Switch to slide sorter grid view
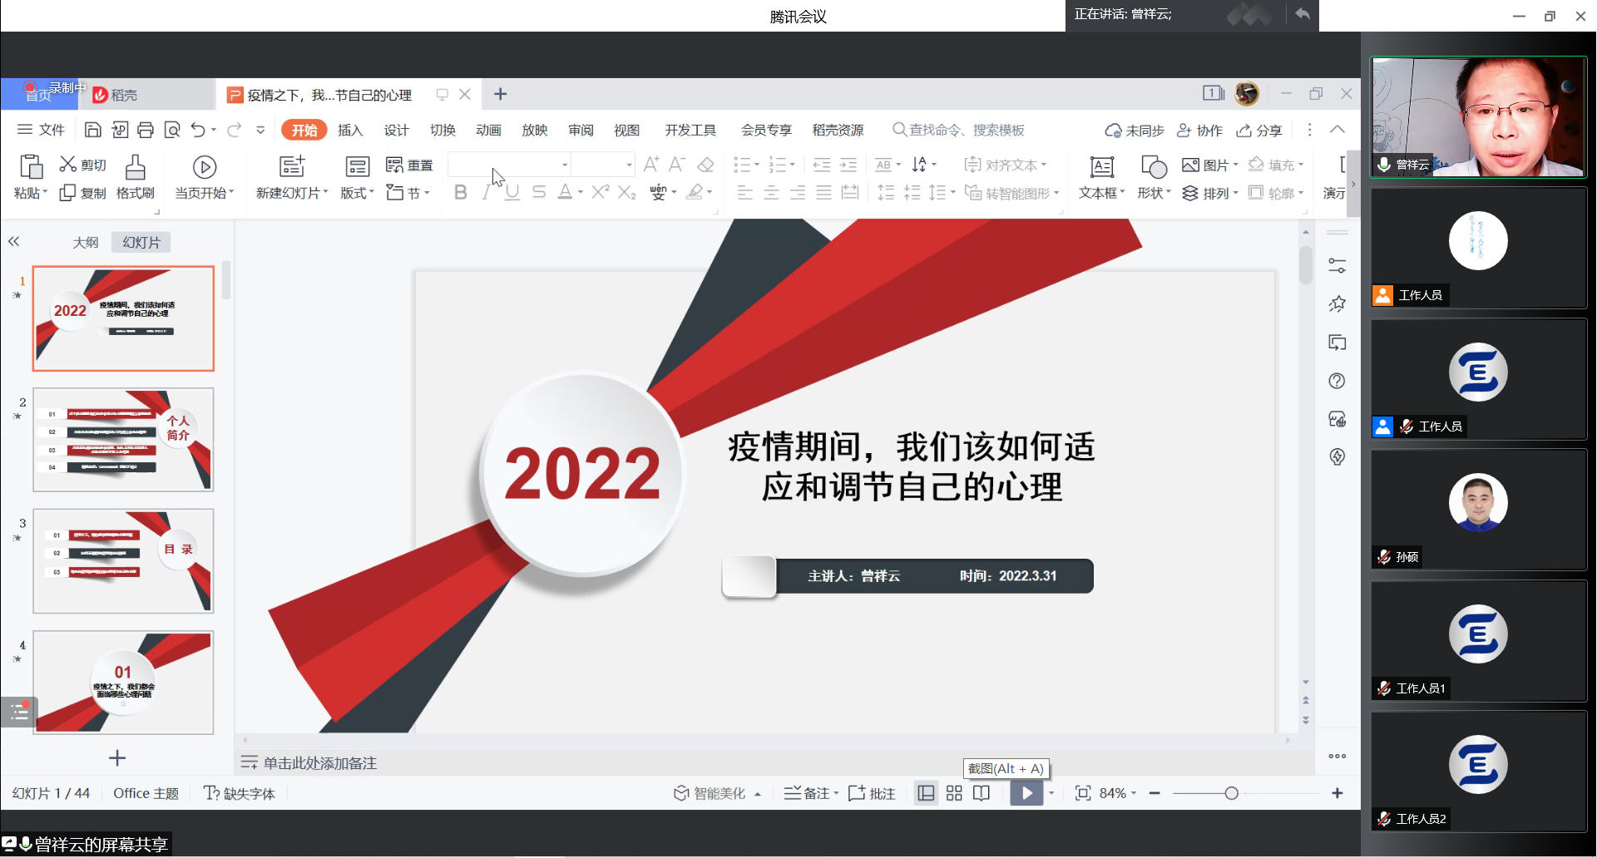Screen dimensions: 1597x858 (954, 793)
